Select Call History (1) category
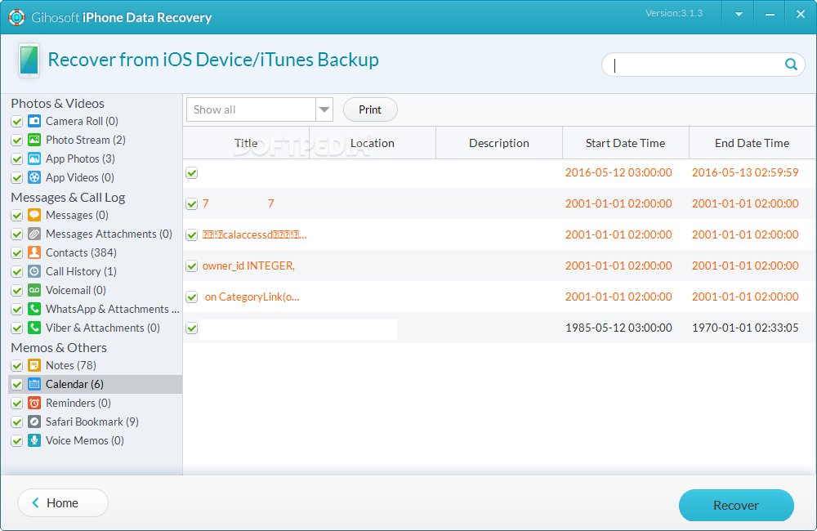 coord(81,271)
